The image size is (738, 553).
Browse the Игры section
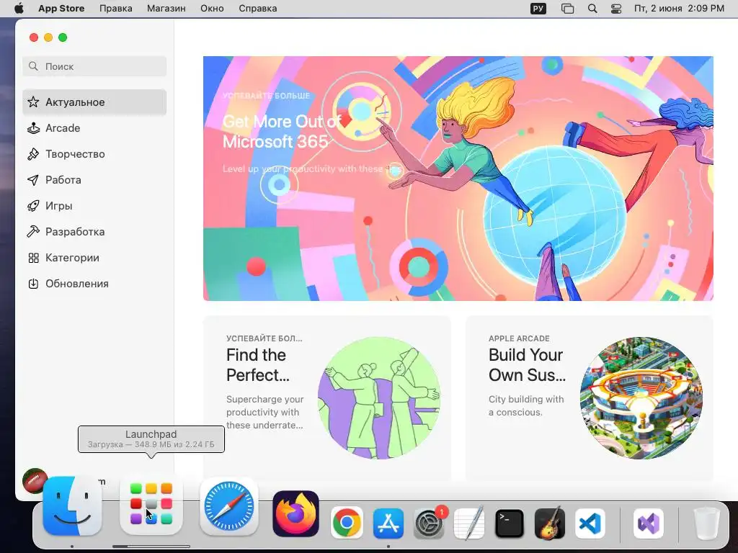pyautogui.click(x=94, y=205)
